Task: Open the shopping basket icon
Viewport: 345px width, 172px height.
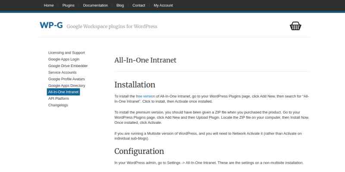Action: click(x=295, y=26)
